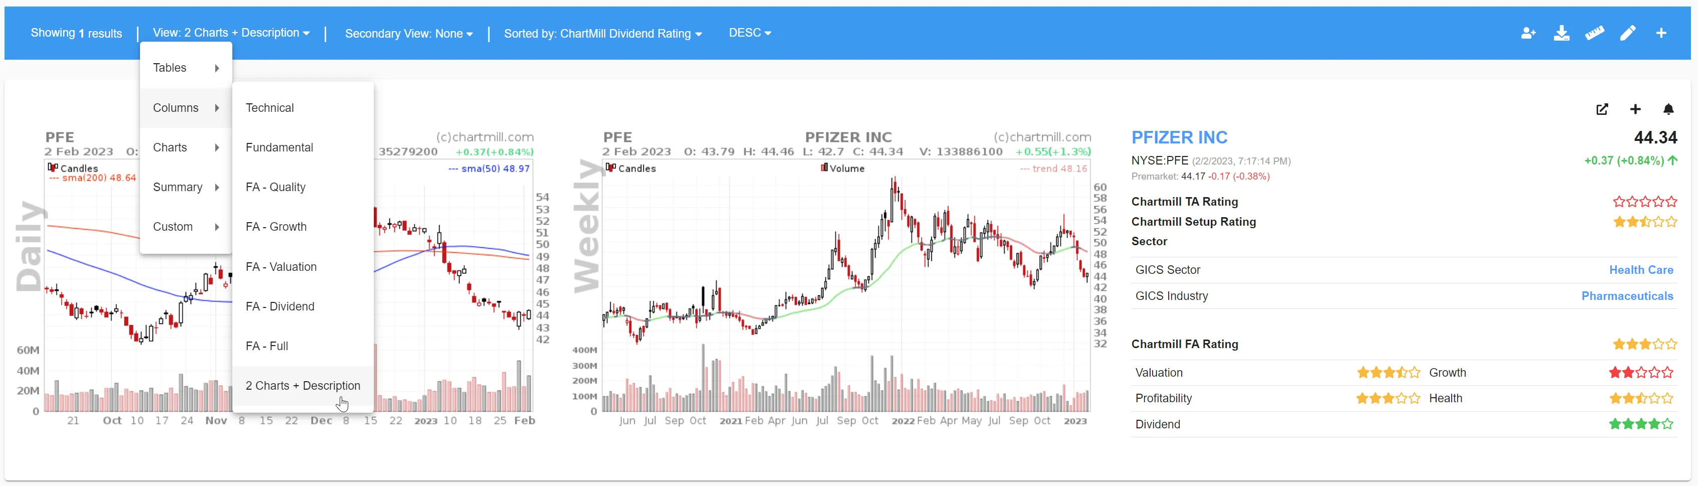Click the '+0.37 (+0.84%)' change text

click(x=1624, y=160)
